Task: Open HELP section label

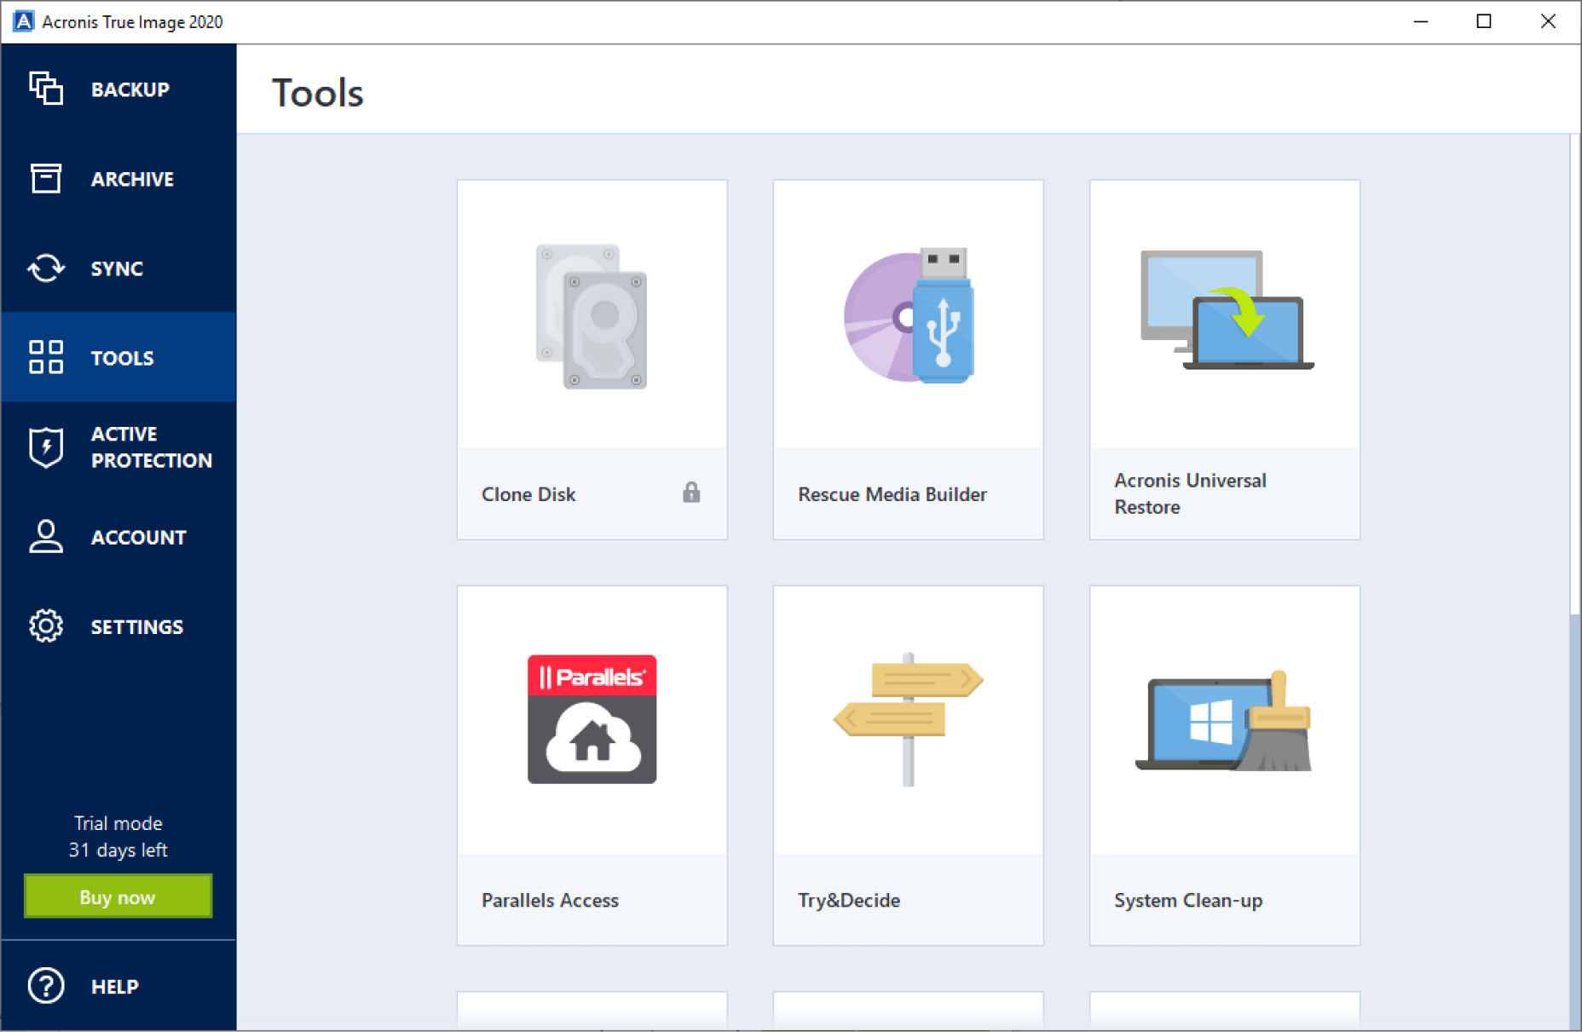Action: point(115,987)
